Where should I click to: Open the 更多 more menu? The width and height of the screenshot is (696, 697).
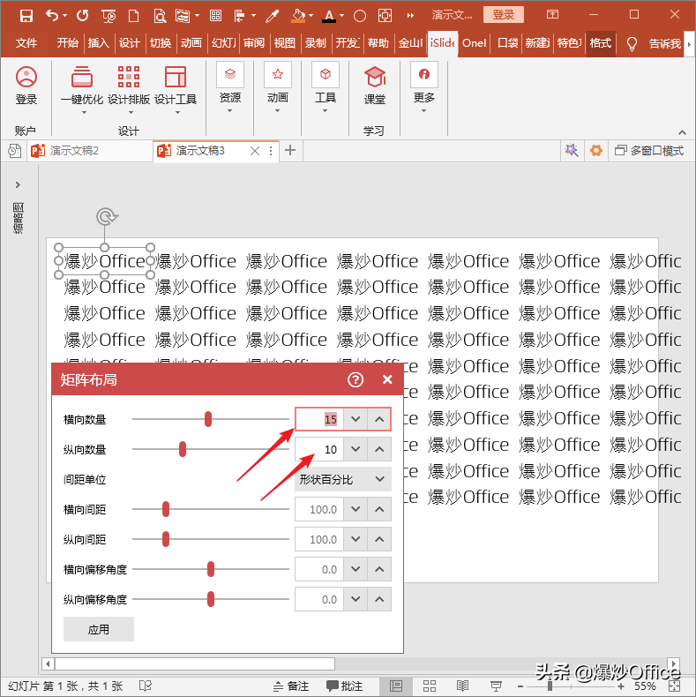[424, 87]
